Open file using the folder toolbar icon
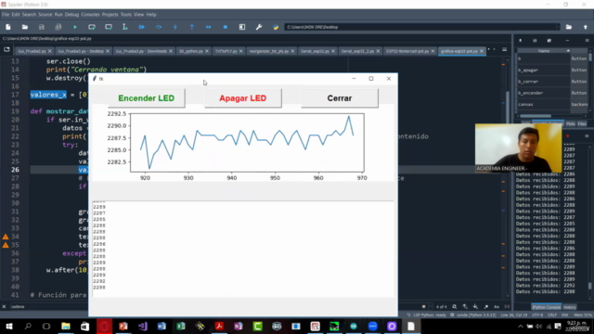594x334 pixels. 25,27
